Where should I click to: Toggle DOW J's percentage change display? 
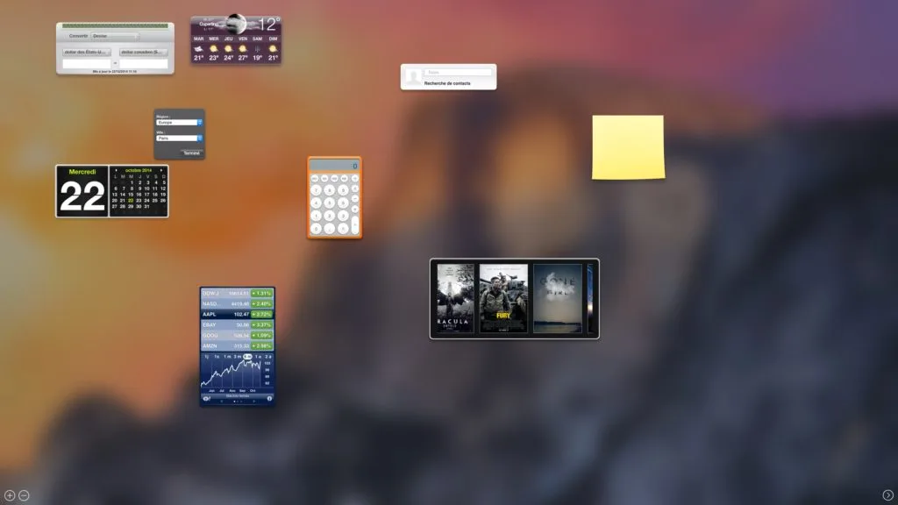coord(261,293)
